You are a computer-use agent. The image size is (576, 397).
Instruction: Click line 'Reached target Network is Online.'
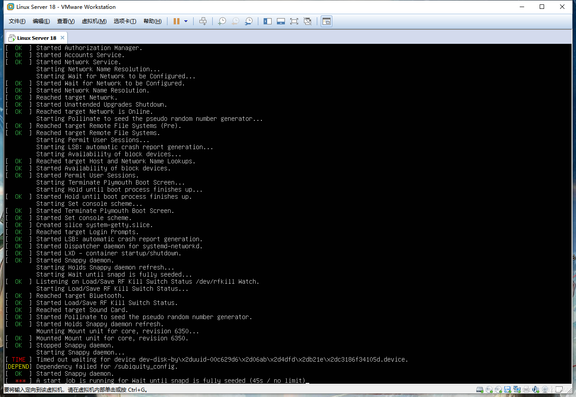(x=94, y=112)
